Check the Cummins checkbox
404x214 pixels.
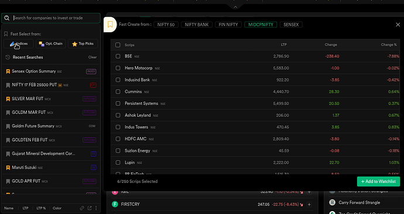(x=118, y=91)
